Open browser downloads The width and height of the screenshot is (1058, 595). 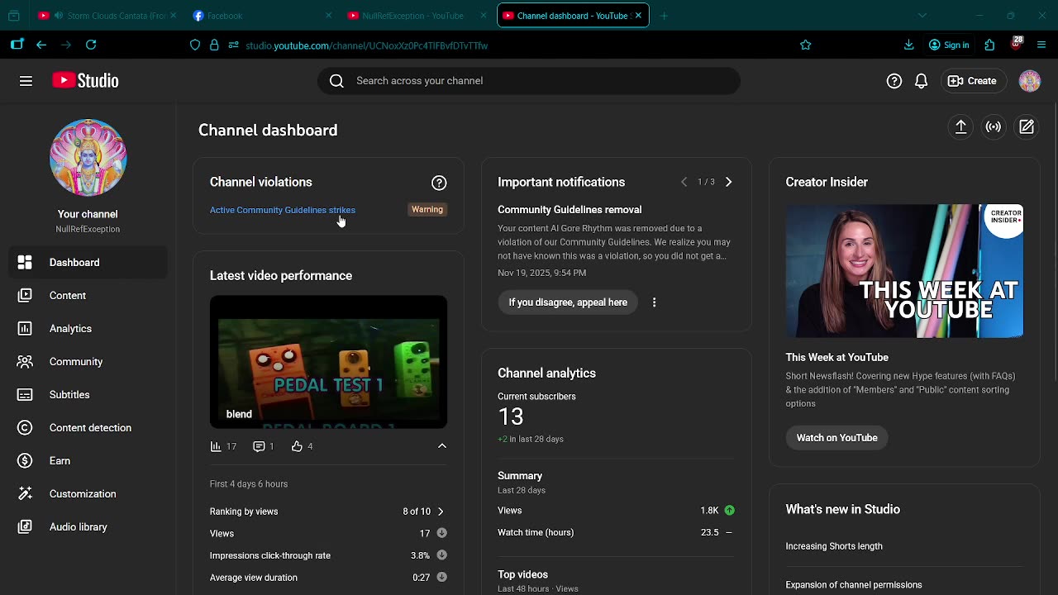tap(908, 45)
